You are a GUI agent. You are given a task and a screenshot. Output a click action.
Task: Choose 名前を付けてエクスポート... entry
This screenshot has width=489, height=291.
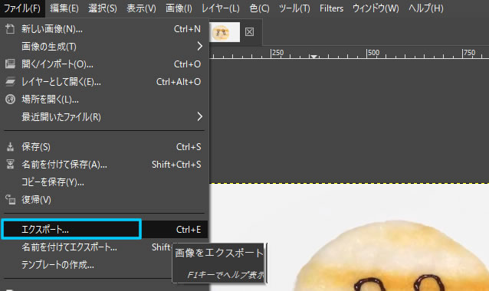[x=104, y=247]
